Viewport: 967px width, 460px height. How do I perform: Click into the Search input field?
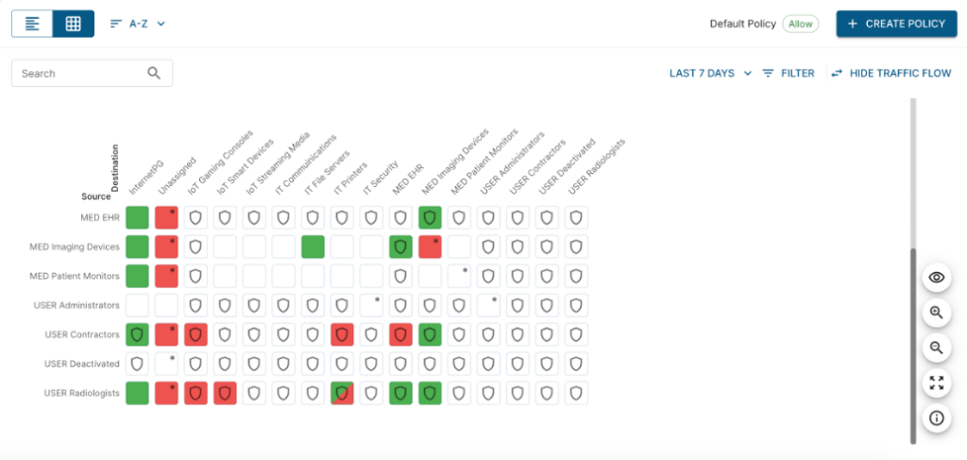pos(80,74)
